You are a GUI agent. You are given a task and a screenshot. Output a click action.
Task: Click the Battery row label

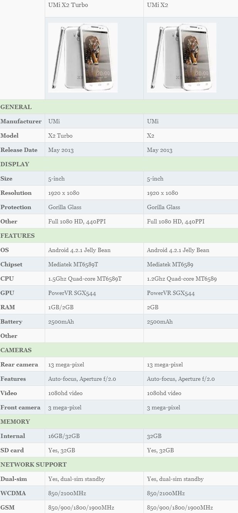[x=11, y=322]
